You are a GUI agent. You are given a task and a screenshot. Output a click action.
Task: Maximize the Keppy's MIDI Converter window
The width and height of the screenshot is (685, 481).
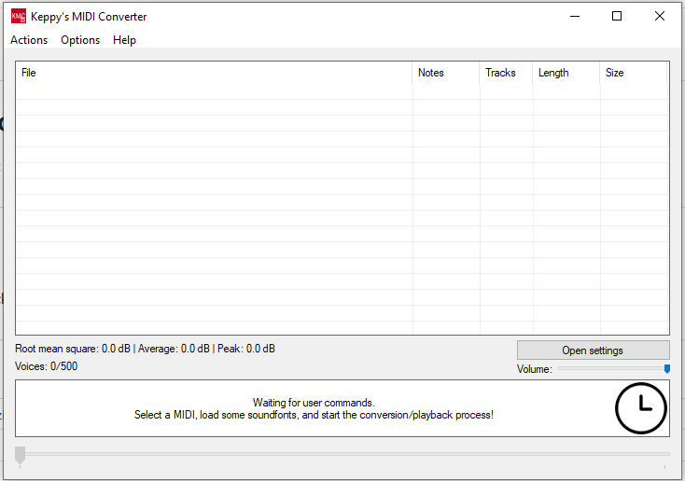617,16
